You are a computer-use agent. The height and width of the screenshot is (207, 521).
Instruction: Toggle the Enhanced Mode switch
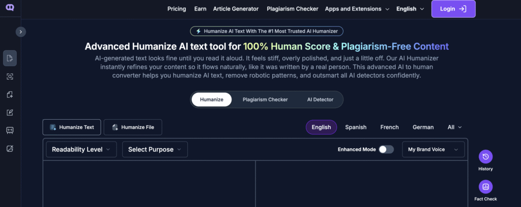click(x=386, y=149)
